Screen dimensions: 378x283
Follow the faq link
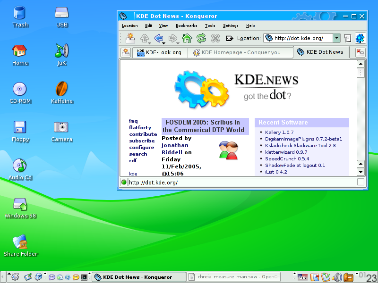tap(133, 121)
